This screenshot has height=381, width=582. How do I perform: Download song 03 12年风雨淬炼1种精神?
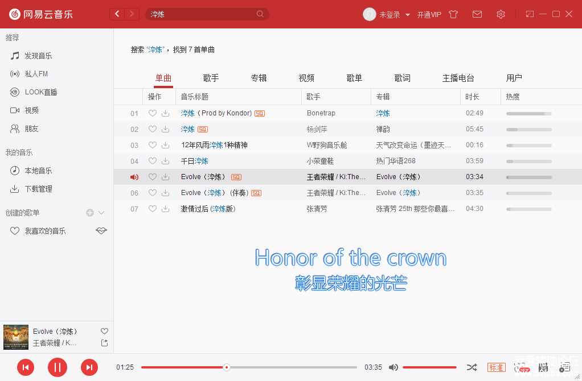tap(166, 145)
